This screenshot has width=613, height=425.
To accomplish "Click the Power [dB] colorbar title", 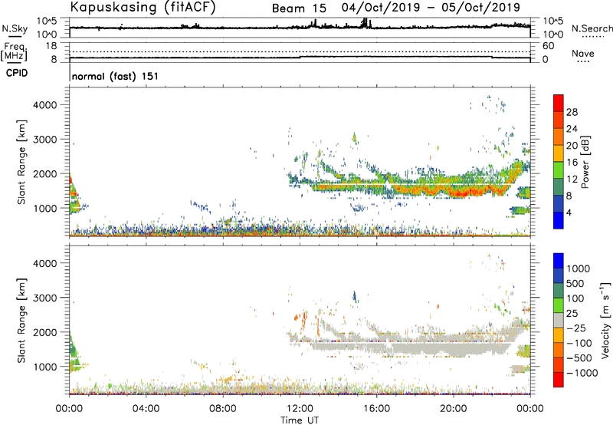I will [x=585, y=162].
